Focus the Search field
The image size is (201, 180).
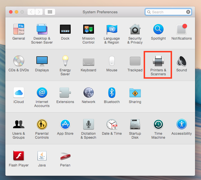168,12
